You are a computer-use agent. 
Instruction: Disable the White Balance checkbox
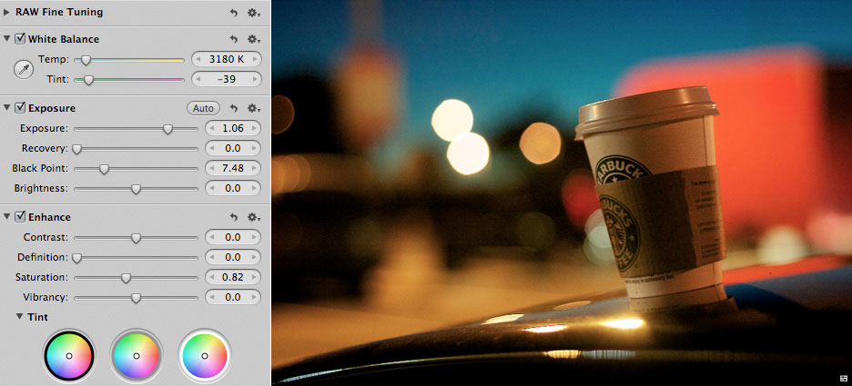20,38
